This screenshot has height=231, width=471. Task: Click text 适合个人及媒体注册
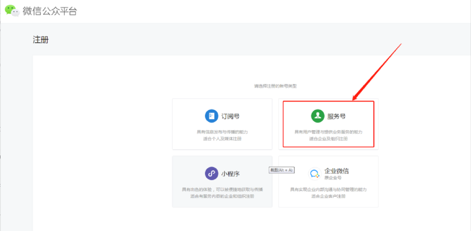click(222, 139)
